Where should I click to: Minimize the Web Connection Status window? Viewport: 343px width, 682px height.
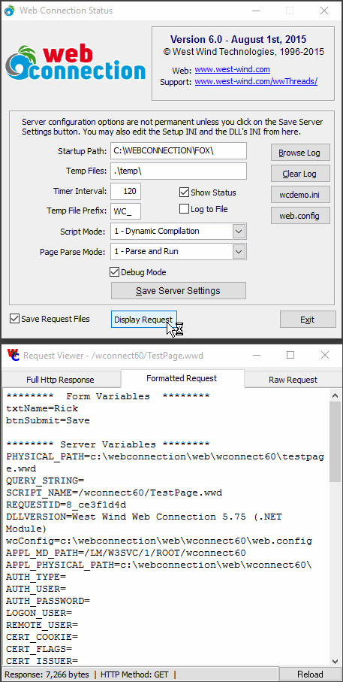[256, 11]
